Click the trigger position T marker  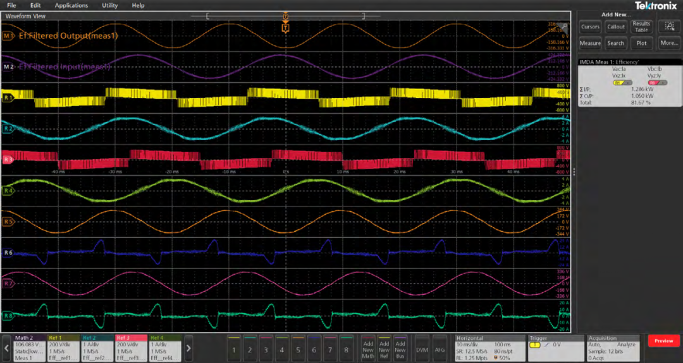(285, 28)
